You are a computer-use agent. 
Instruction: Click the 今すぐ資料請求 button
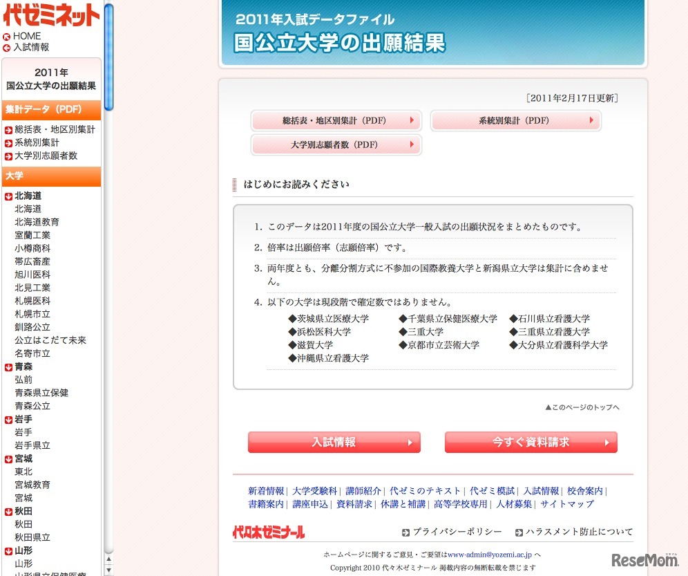(x=531, y=442)
